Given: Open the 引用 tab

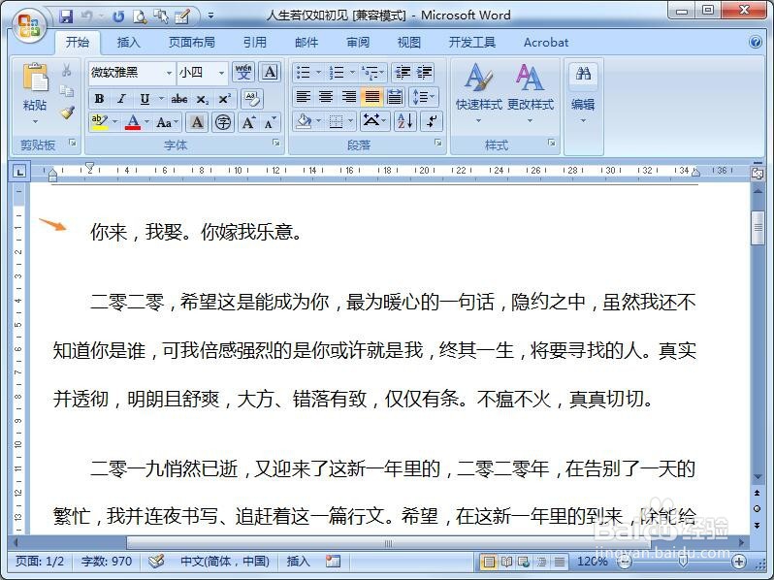Looking at the screenshot, I should (x=255, y=43).
